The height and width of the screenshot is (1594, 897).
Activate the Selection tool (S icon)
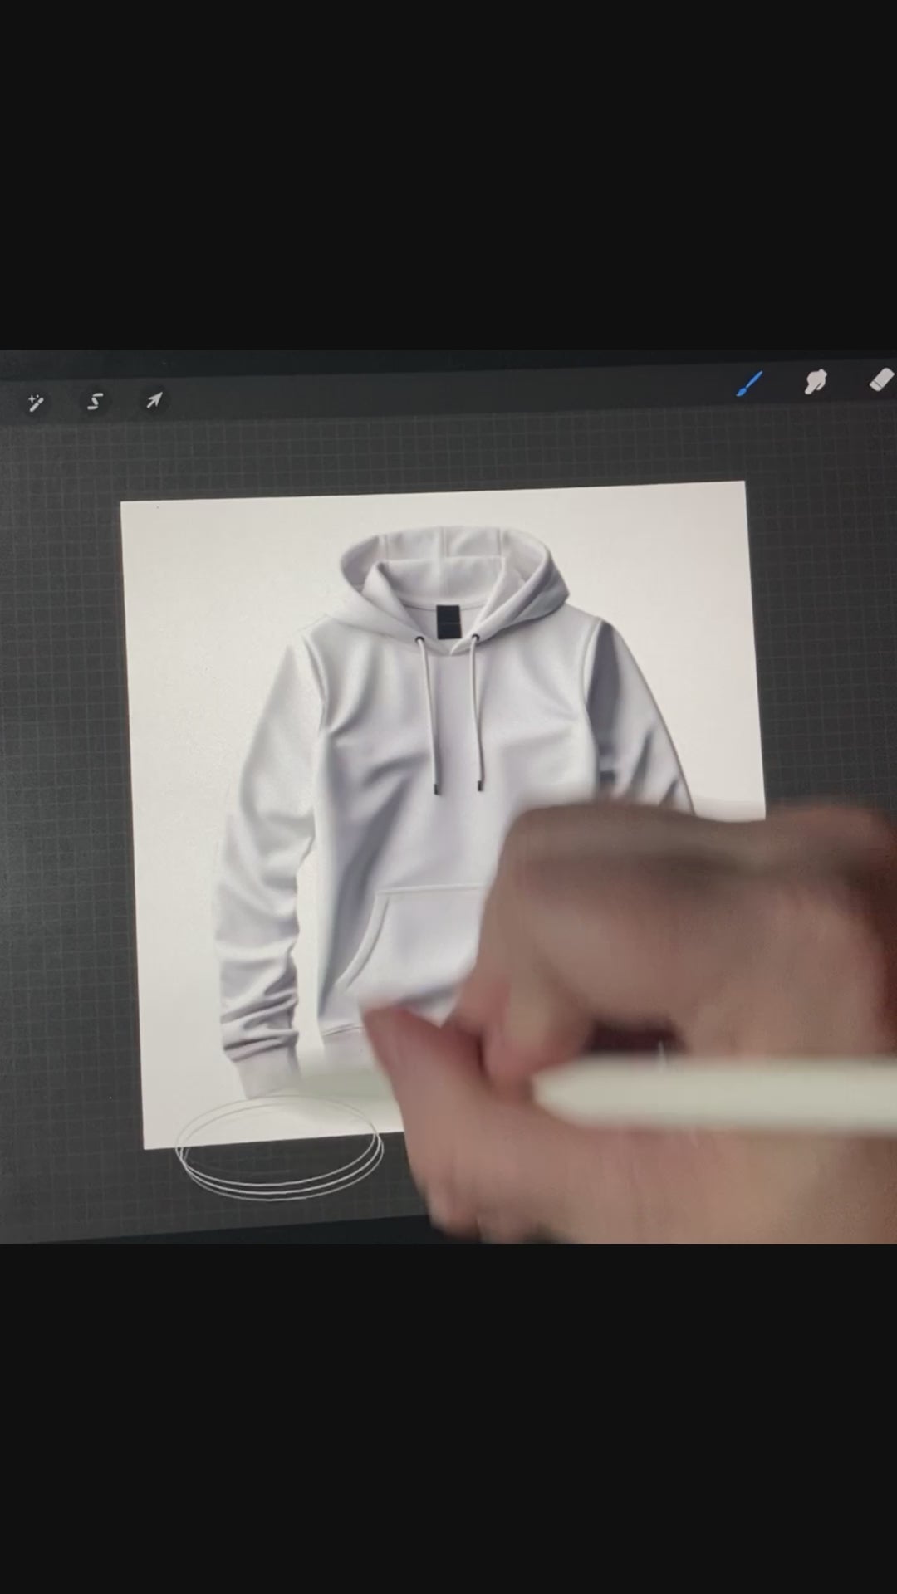pyautogui.click(x=95, y=402)
